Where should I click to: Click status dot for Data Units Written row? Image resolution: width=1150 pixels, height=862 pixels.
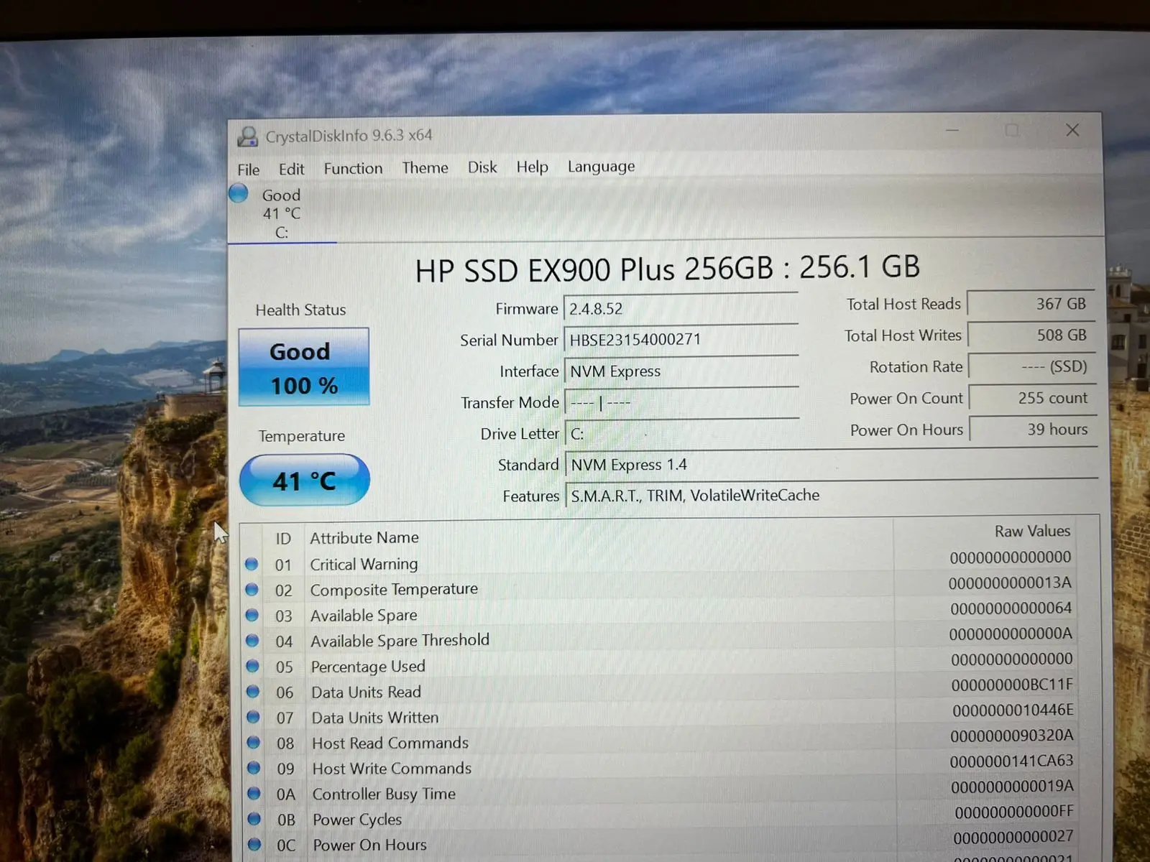pyautogui.click(x=253, y=717)
